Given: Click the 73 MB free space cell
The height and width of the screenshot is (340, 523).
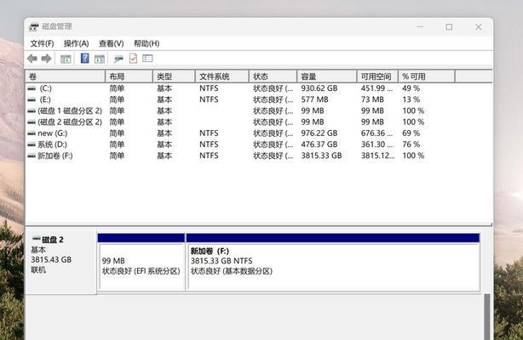Looking at the screenshot, I should click(372, 100).
